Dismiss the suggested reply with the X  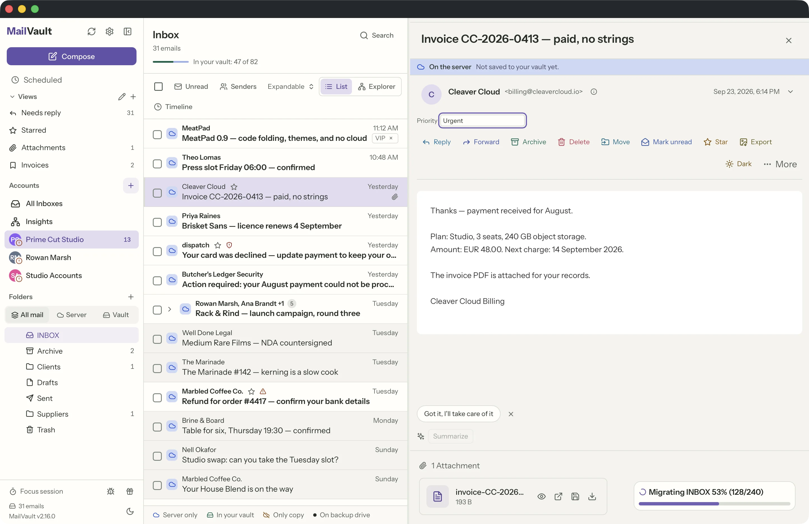coord(511,414)
